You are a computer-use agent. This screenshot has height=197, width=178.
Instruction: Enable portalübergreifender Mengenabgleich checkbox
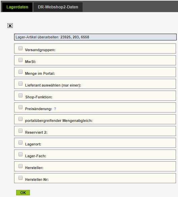coord(20,119)
